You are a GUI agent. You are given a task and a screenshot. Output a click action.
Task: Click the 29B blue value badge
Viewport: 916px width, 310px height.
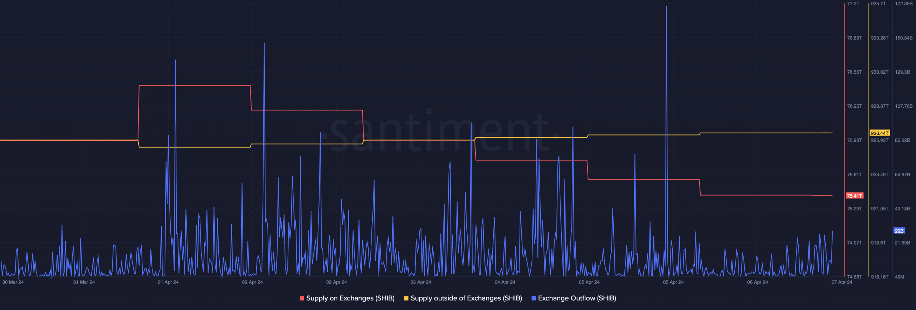899,231
